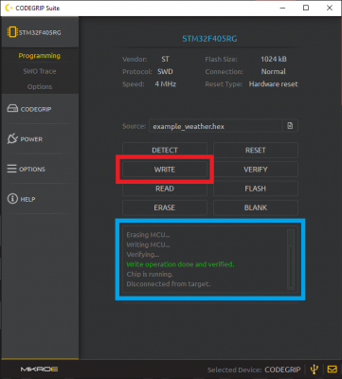Click 'Chip is running.' log line
The width and height of the screenshot is (342, 379).
[x=150, y=274]
